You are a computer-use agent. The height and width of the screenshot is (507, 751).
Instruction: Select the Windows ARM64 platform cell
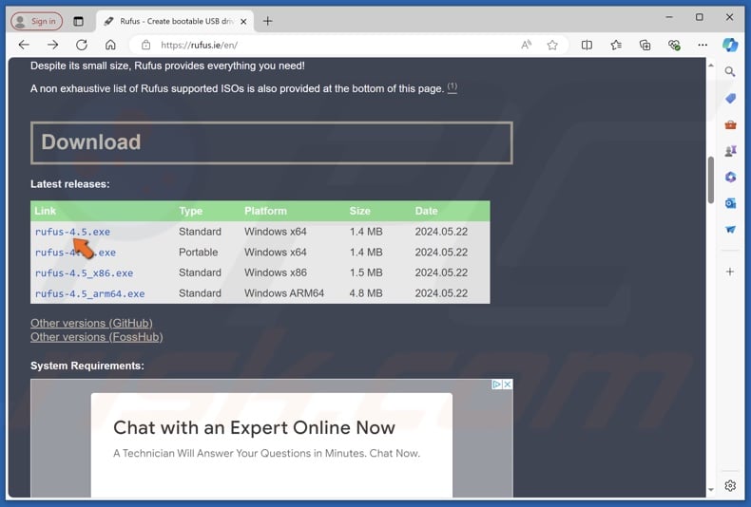point(284,293)
